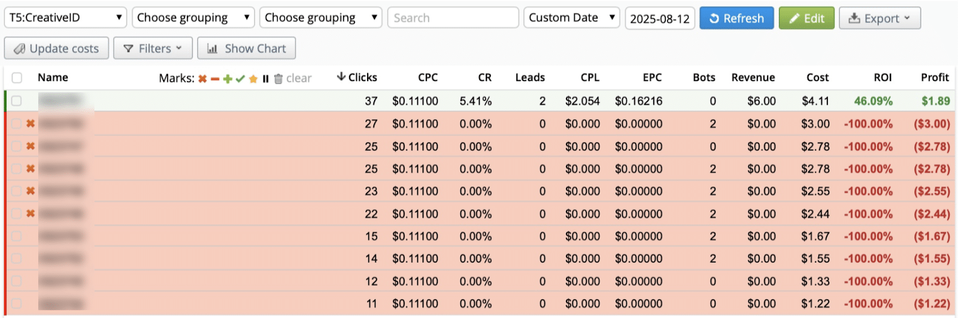Image resolution: width=958 pixels, height=318 pixels.
Task: Open the Show Chart view
Action: (x=246, y=49)
